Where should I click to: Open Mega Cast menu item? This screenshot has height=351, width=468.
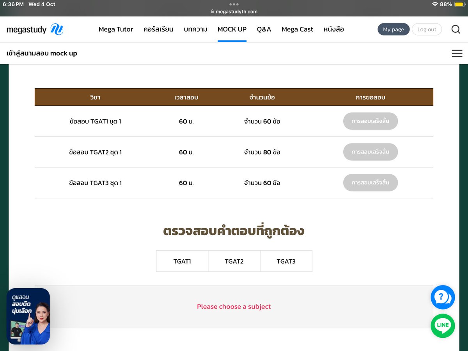pyautogui.click(x=297, y=29)
